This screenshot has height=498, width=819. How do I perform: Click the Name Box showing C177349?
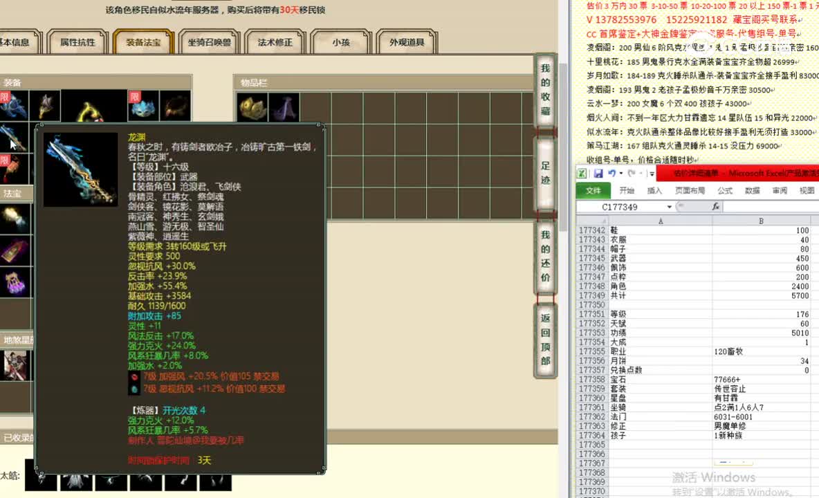[620, 207]
